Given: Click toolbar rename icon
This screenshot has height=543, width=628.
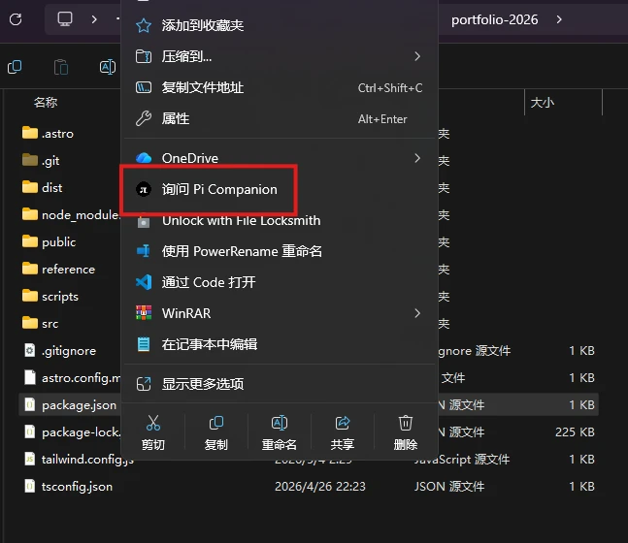Looking at the screenshot, I should [108, 67].
